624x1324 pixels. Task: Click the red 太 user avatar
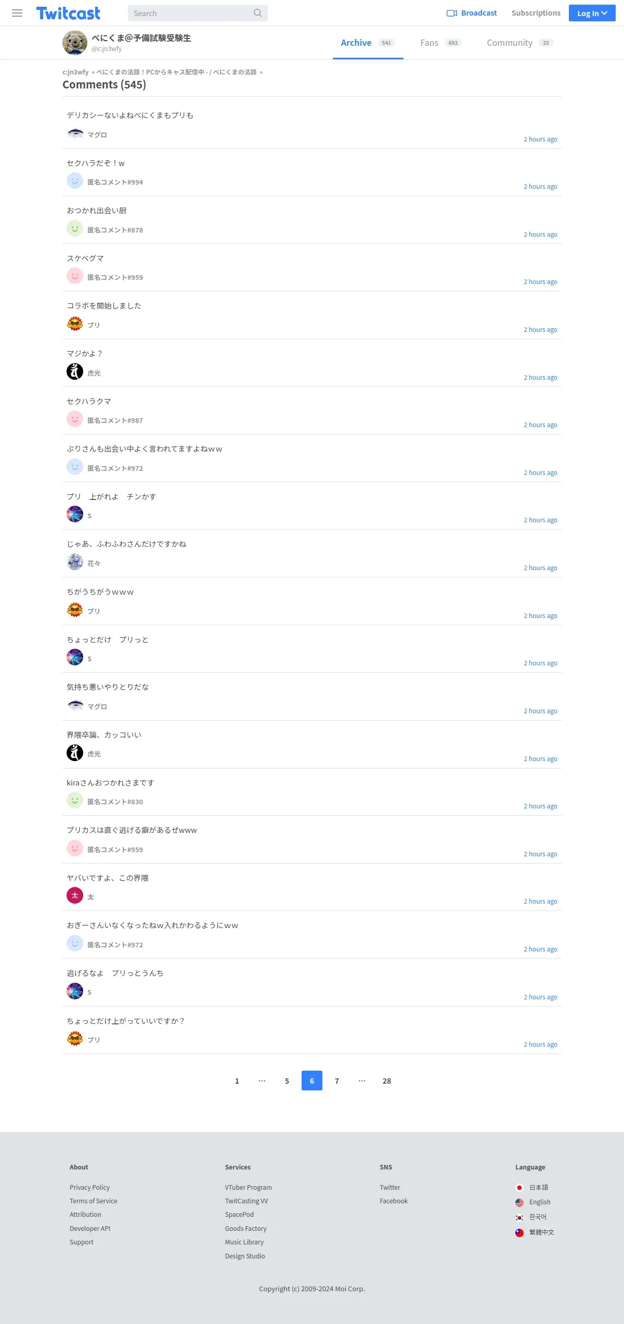pyautogui.click(x=75, y=895)
